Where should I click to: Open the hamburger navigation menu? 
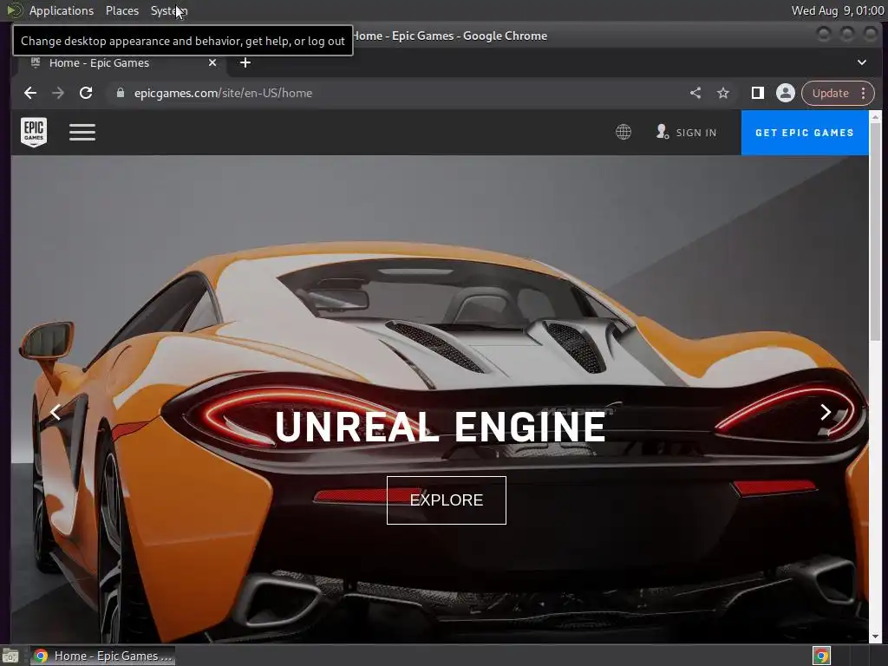(x=82, y=132)
